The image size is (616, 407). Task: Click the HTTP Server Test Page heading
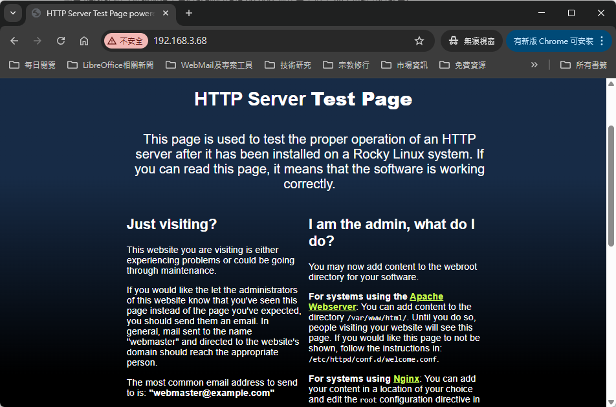(x=303, y=99)
